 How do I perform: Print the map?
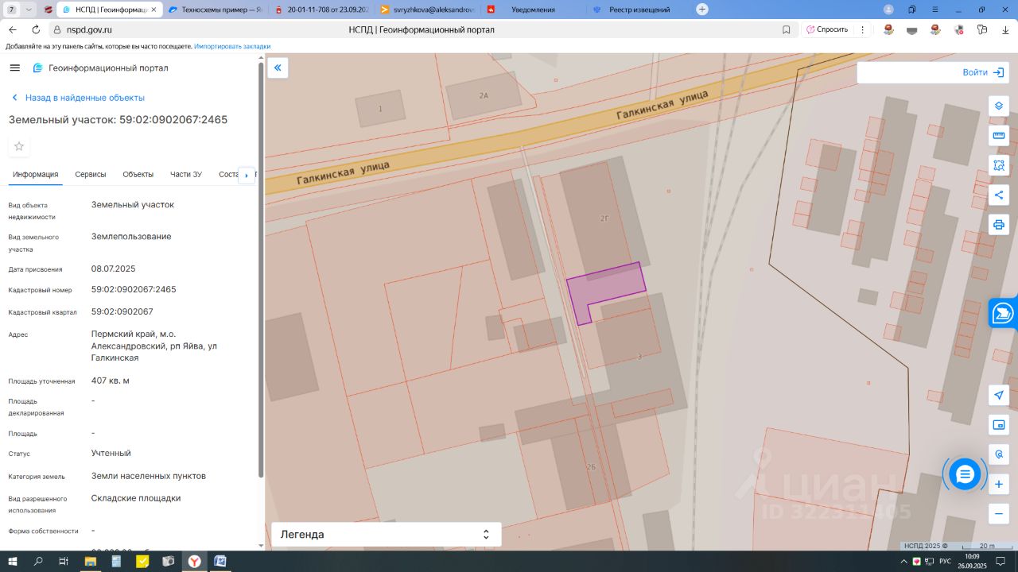click(x=999, y=224)
